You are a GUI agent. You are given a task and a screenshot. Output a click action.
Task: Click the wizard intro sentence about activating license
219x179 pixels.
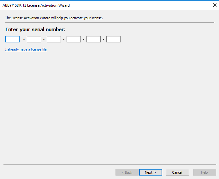pos(54,18)
